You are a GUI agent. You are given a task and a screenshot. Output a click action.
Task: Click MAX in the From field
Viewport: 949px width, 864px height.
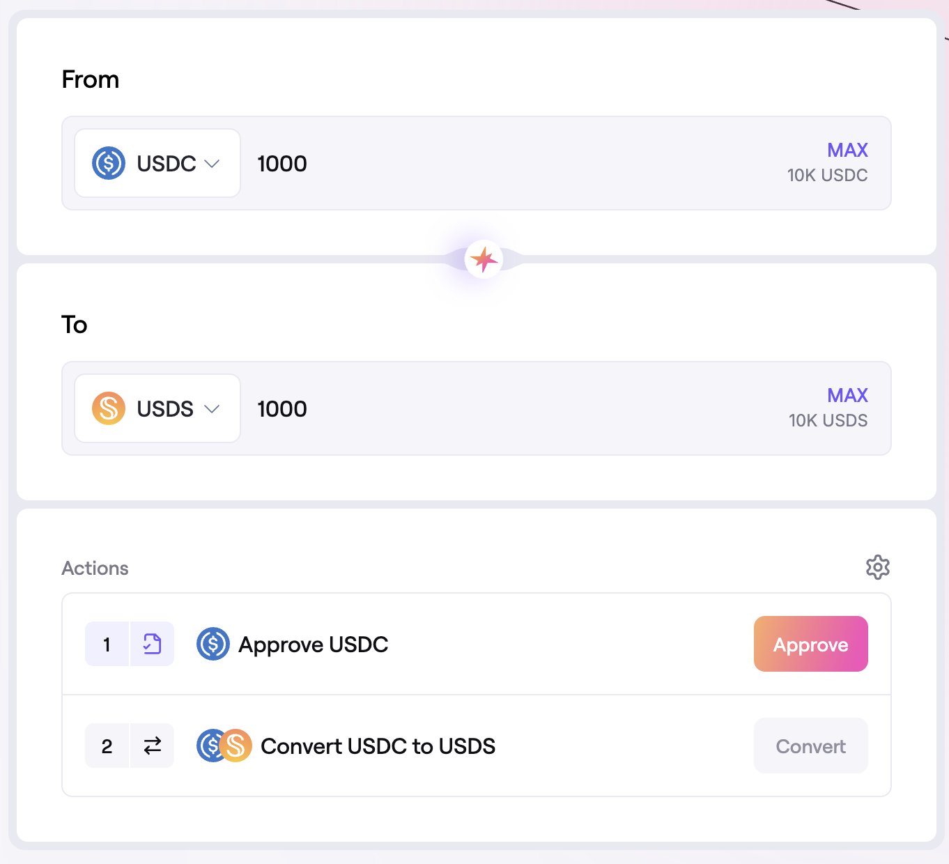(847, 150)
